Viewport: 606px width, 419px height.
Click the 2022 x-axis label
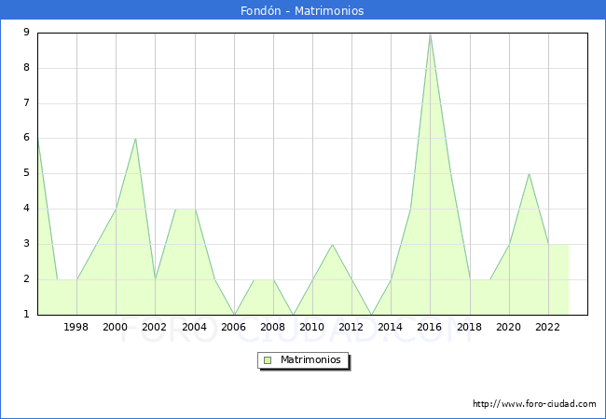[547, 327]
